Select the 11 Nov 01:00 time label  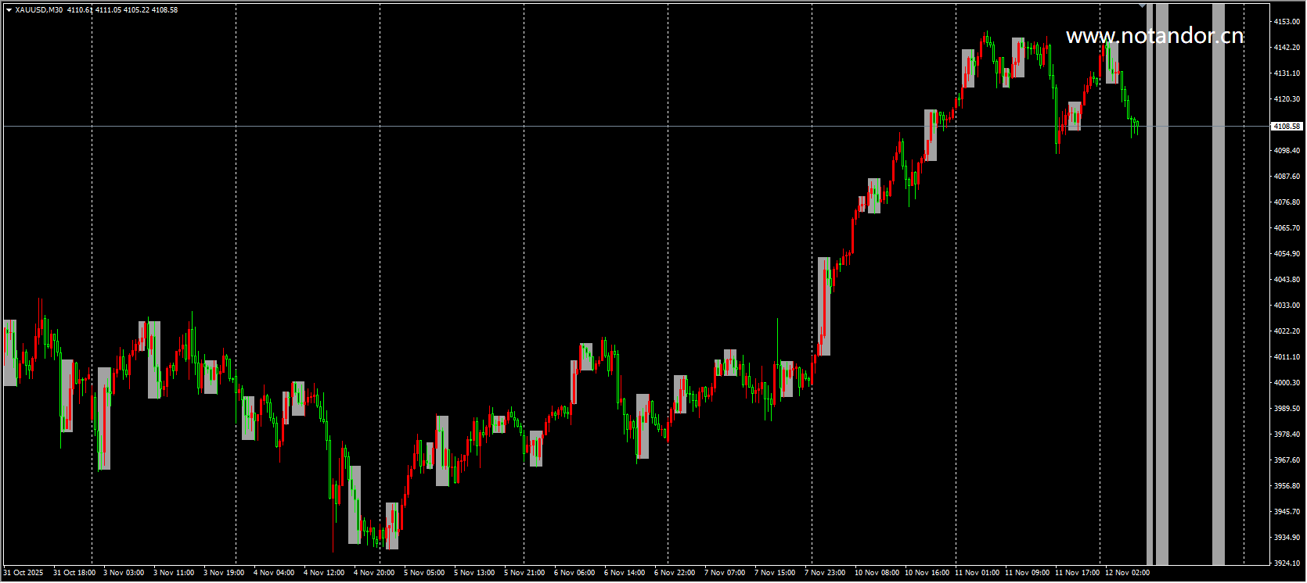click(978, 573)
